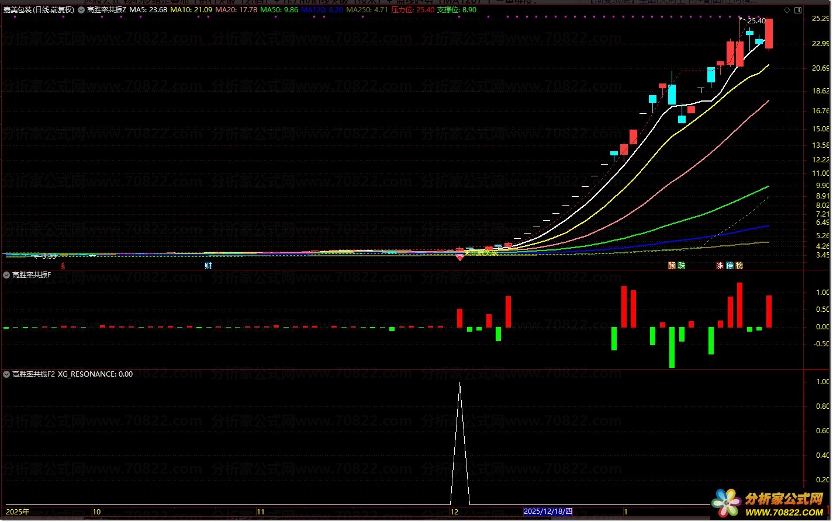Viewport: 833px width, 522px height.
Task: Toggle the side panel icon at chart top-right
Action: 799,10
